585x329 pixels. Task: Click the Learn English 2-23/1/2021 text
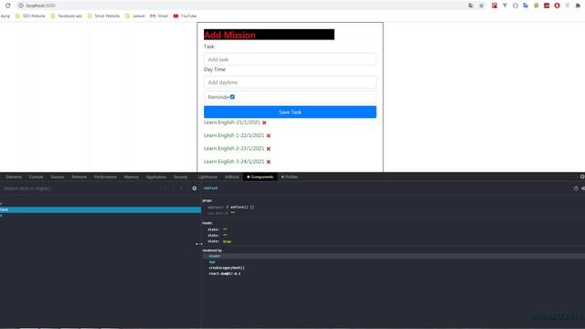(234, 148)
